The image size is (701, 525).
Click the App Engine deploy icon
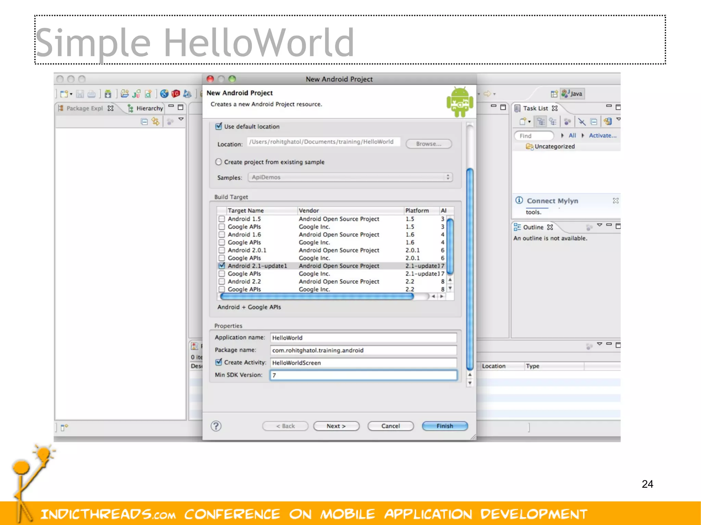(x=187, y=93)
